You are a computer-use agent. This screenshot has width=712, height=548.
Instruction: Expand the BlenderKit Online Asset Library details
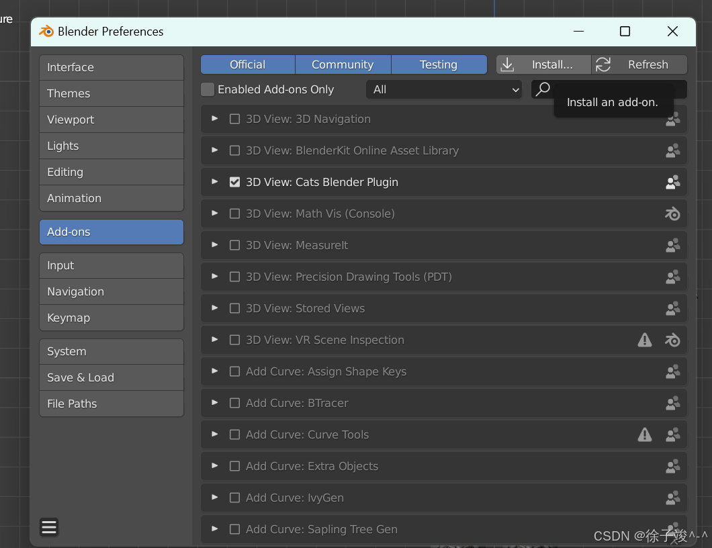click(215, 150)
